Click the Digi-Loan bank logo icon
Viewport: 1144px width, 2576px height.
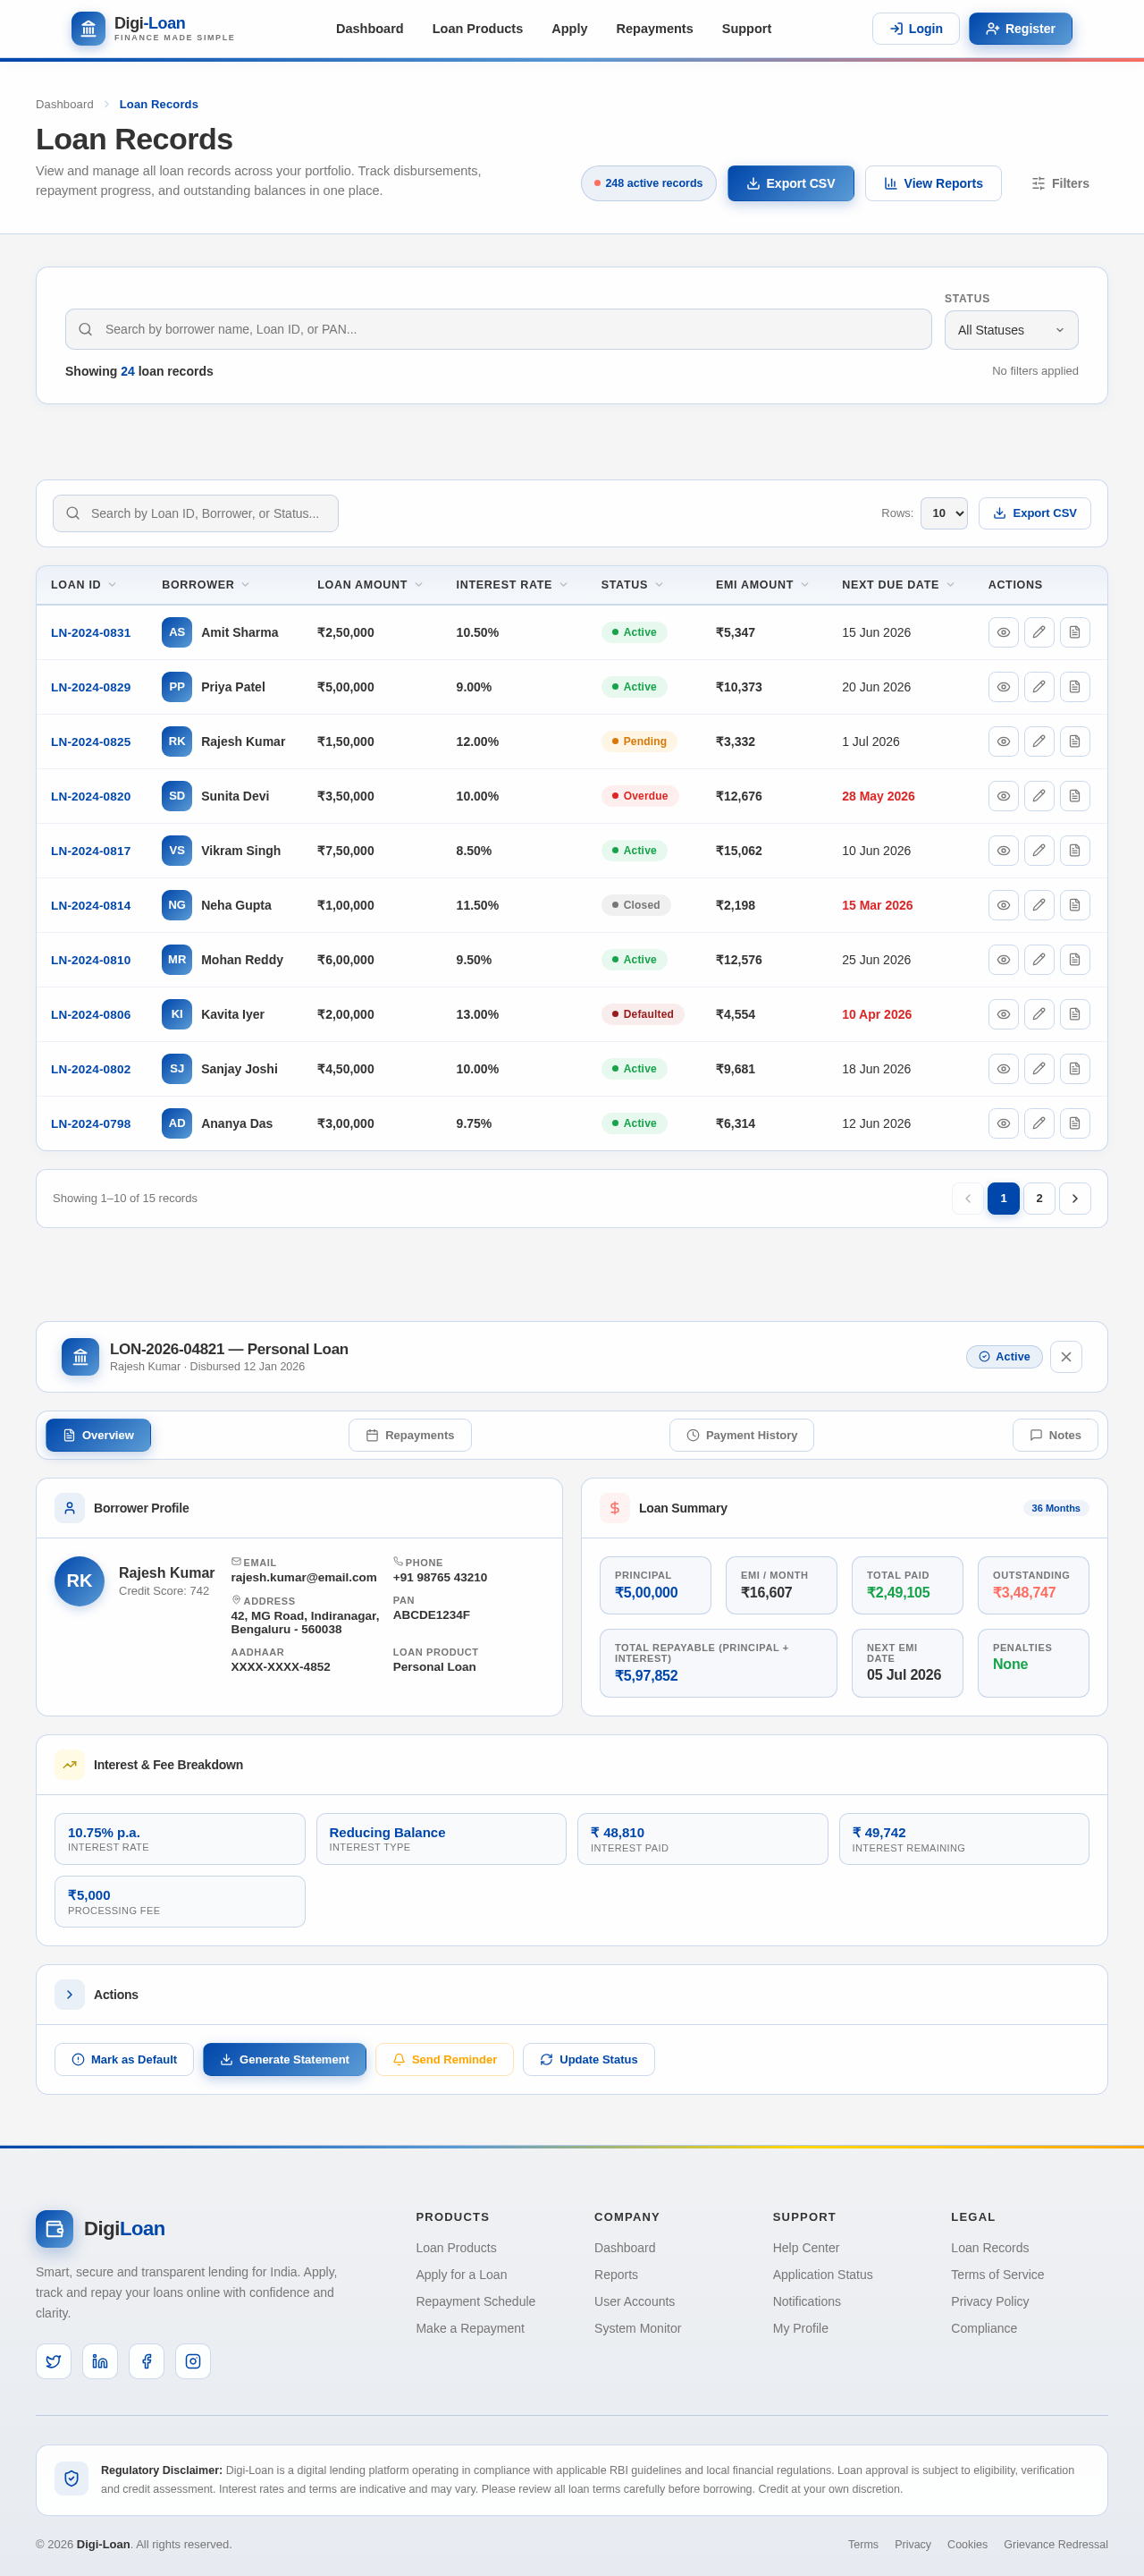pyautogui.click(x=88, y=29)
